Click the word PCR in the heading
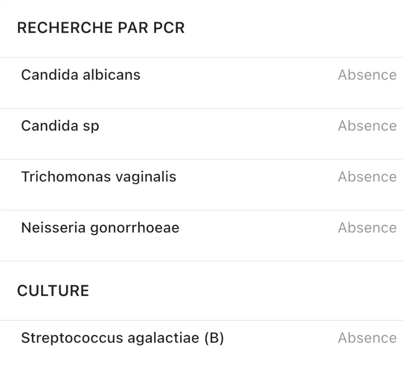 pyautogui.click(x=169, y=28)
